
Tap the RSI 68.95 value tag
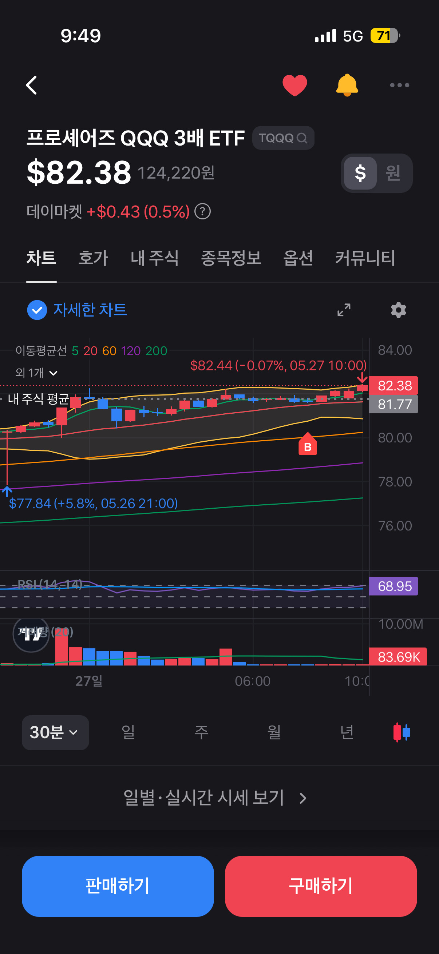coord(393,586)
